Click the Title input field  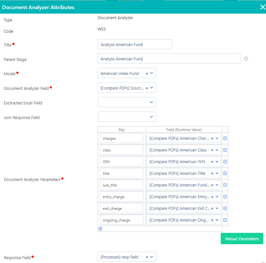coord(134,44)
